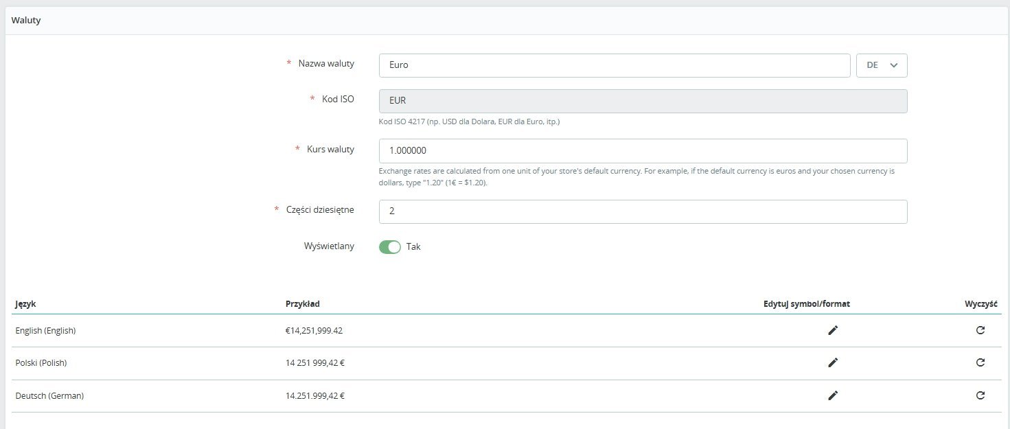Focus the Kurs waluty rate field

click(x=643, y=150)
